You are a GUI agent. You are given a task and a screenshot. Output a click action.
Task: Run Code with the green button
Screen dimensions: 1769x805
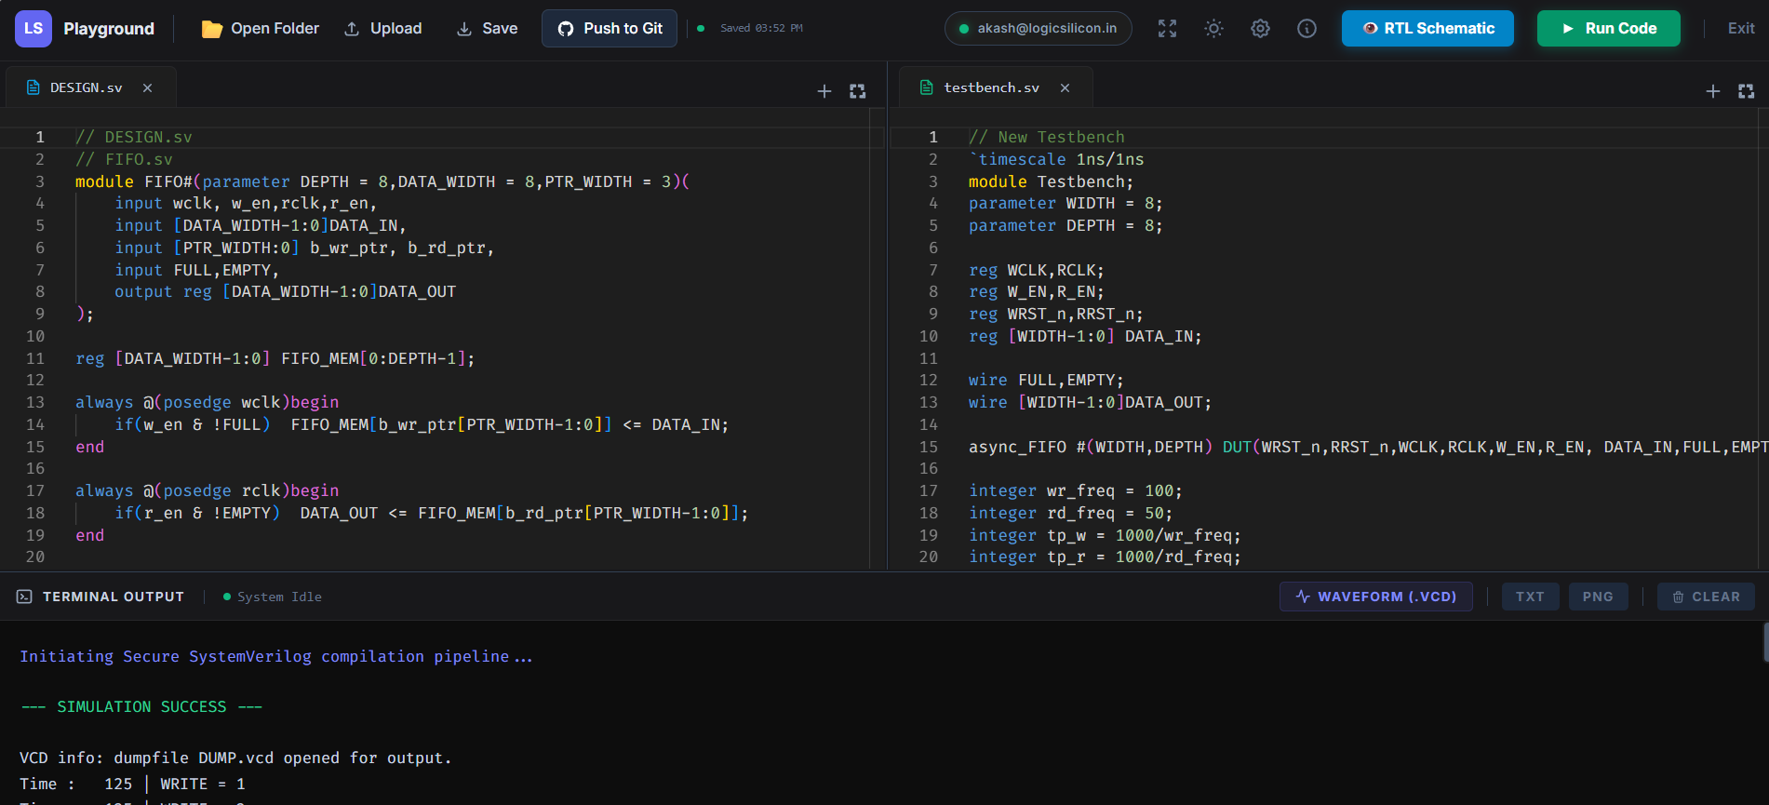1608,29
